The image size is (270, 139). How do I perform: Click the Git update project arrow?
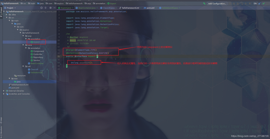(259, 3)
